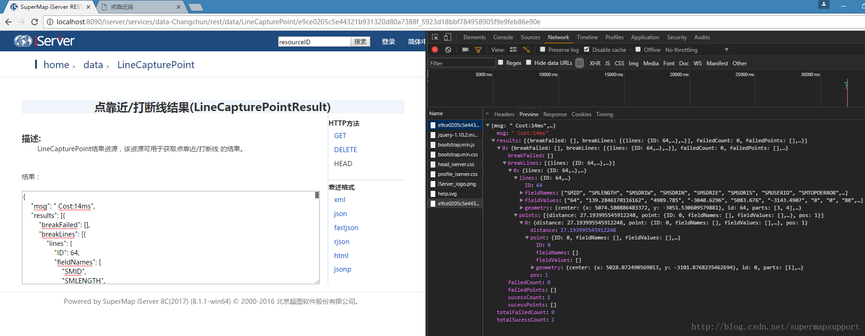
Task: Switch to the Response tab
Action: coord(555,114)
